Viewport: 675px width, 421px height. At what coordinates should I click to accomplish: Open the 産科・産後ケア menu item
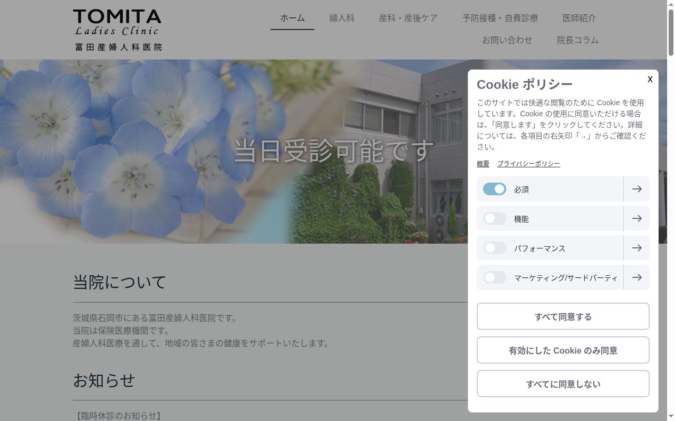tap(408, 18)
